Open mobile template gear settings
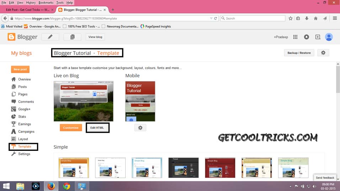Viewport: 340px width, 191px height. (140, 128)
